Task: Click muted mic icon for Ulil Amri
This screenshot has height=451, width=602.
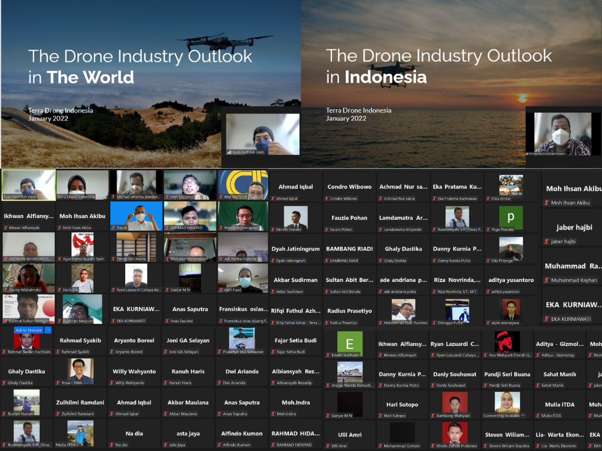Action: [x=327, y=446]
